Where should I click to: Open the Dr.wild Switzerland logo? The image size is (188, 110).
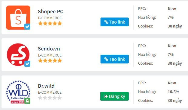[x=18, y=92]
